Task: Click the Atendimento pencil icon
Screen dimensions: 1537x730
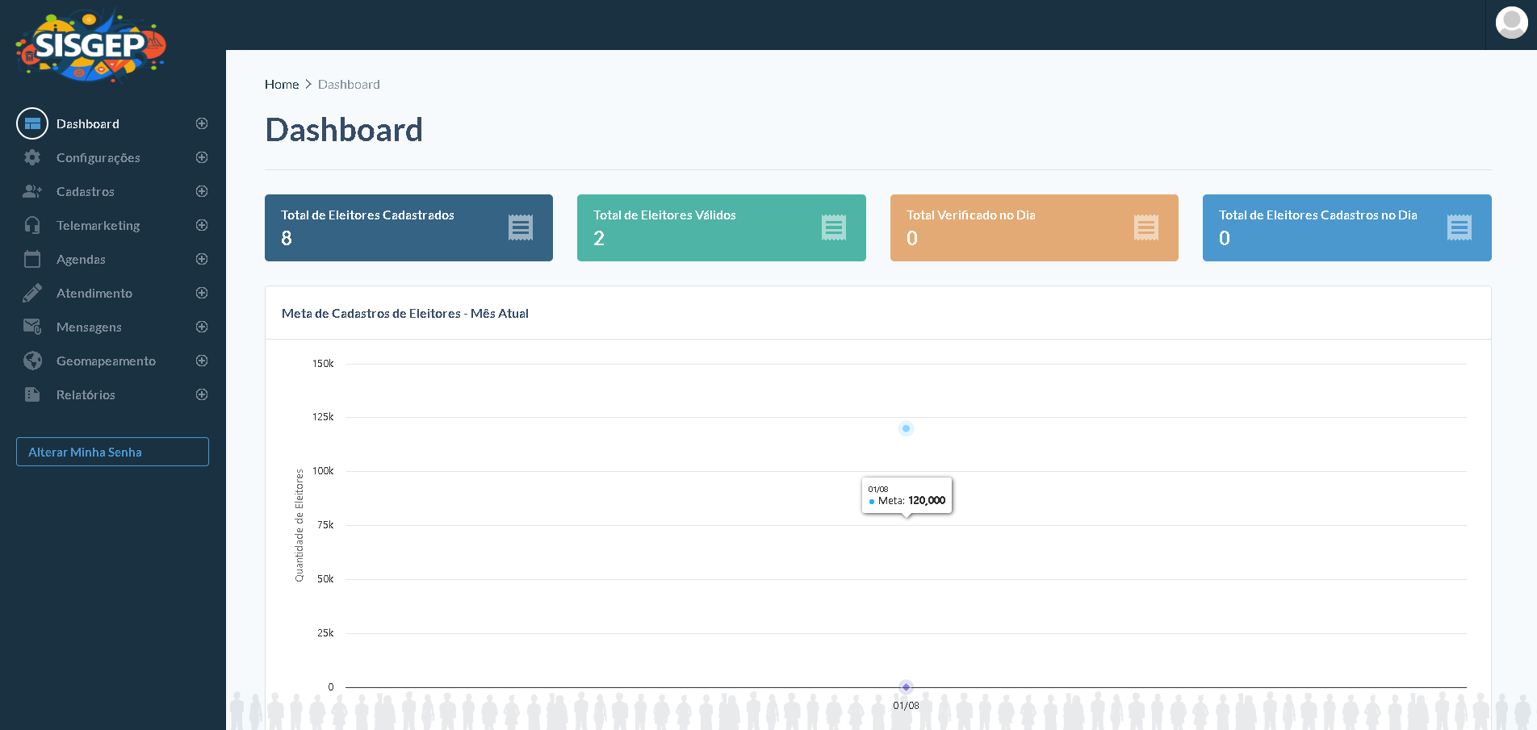Action: (32, 293)
